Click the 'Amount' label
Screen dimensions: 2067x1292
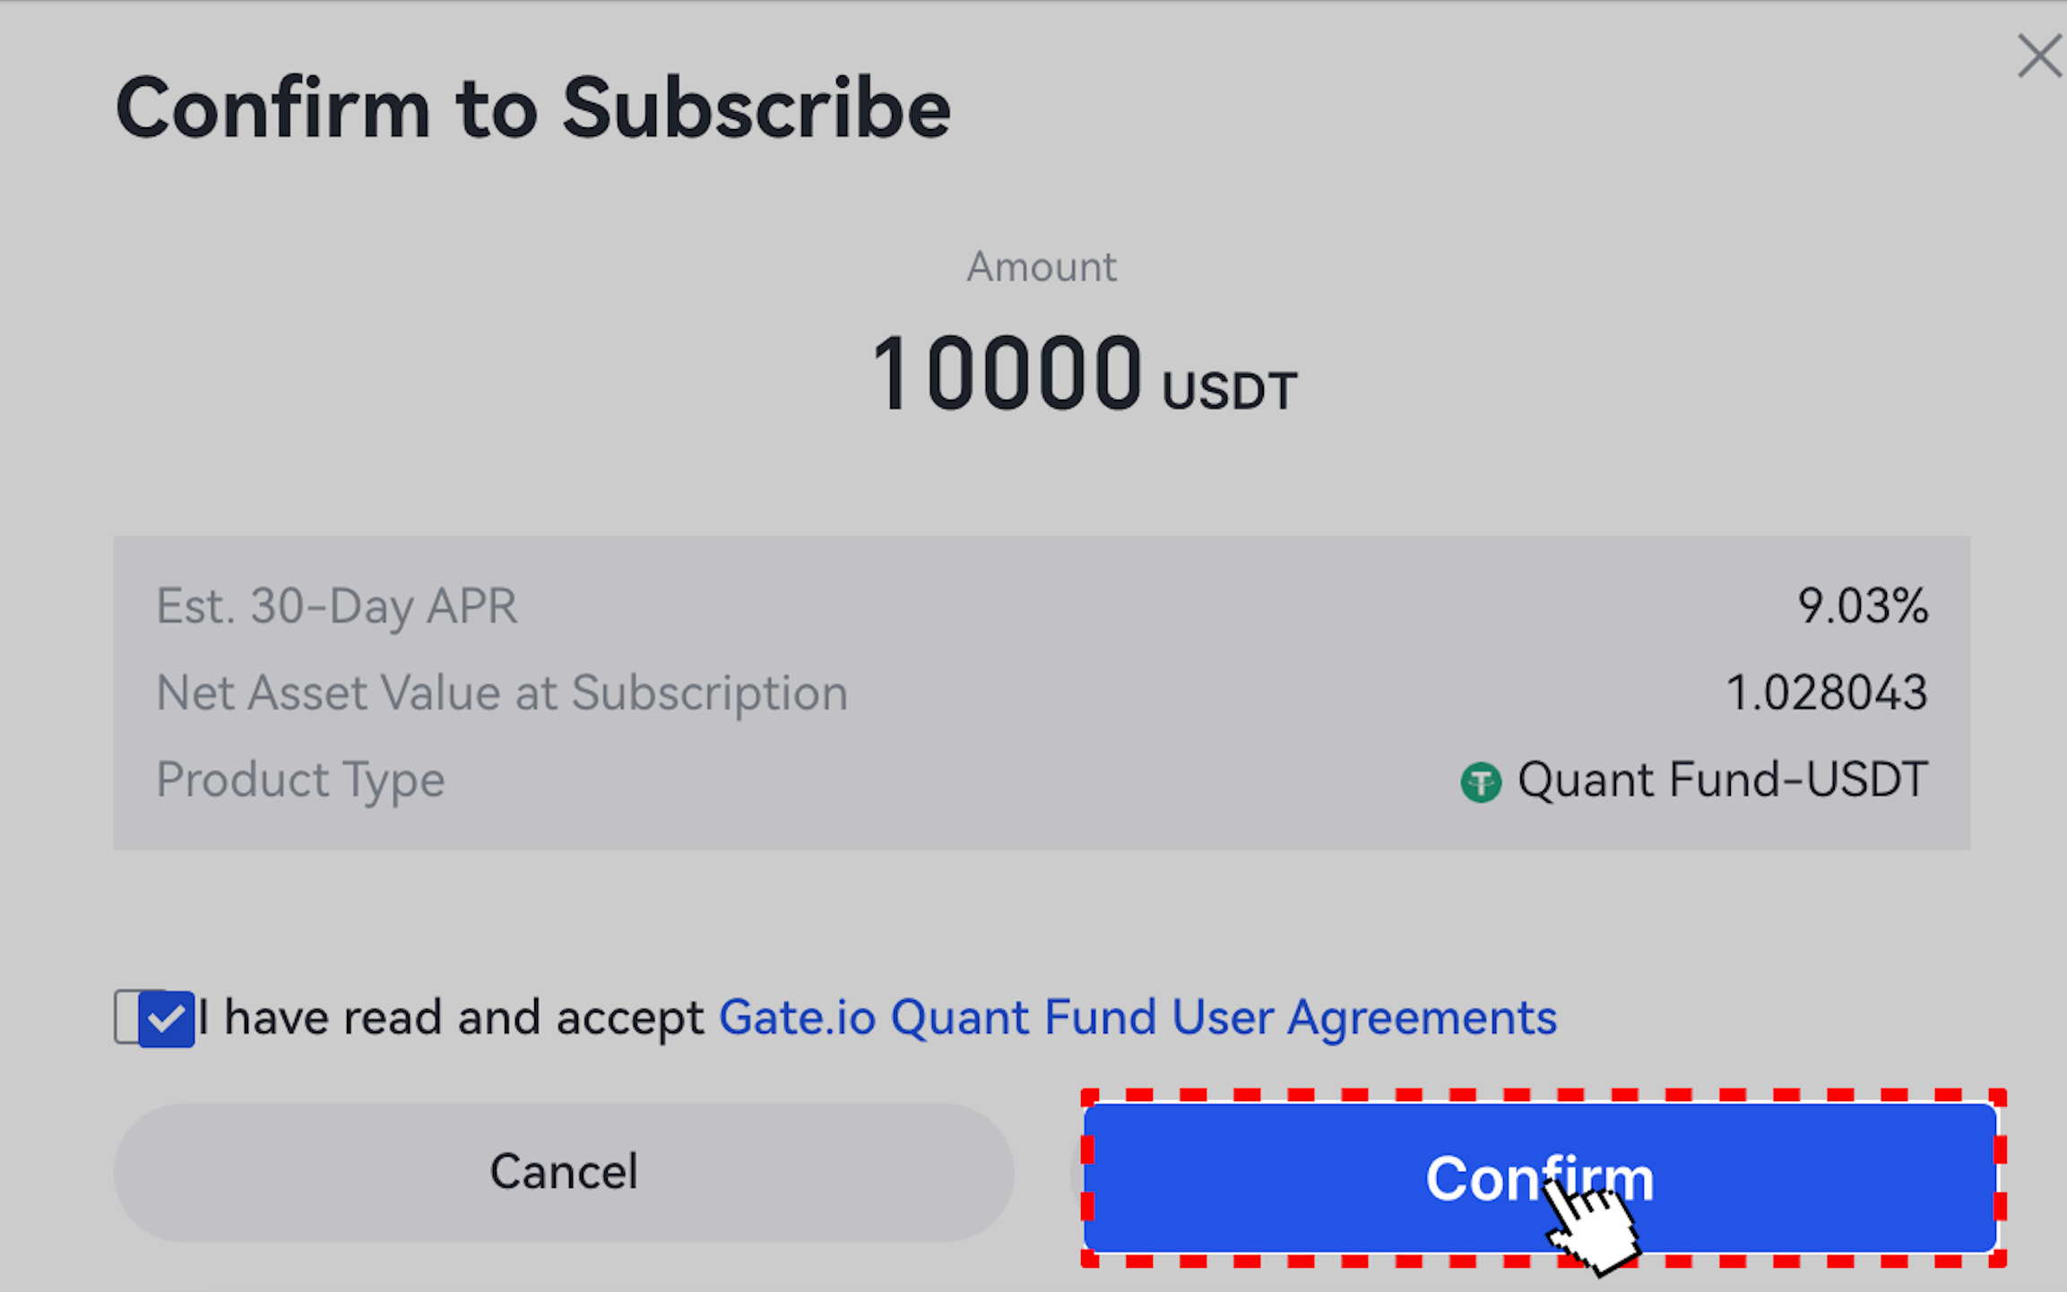click(1041, 267)
